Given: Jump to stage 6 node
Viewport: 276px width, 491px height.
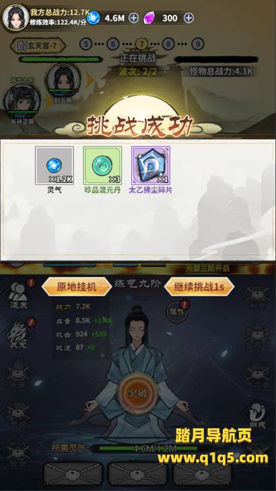Looking at the screenshot, I should 113,44.
